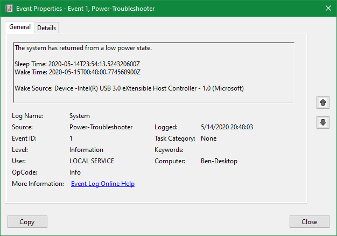The height and width of the screenshot is (236, 337).
Task: Select the Source value Power-Troubleshooter
Action: point(101,127)
